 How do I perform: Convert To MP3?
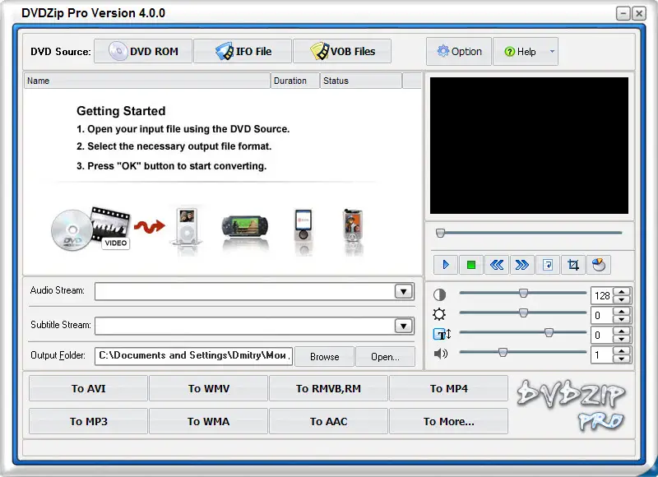coord(88,421)
